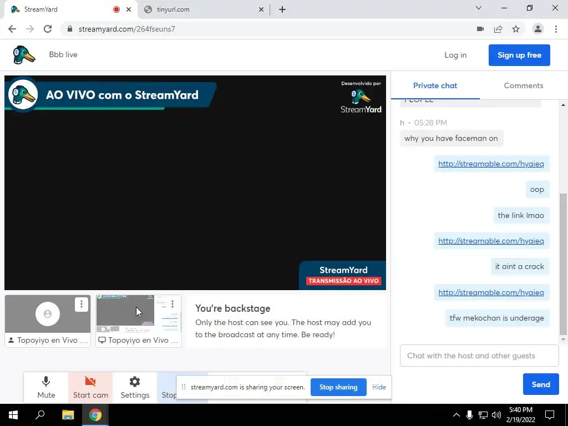The width and height of the screenshot is (568, 426).
Task: Click the camera permission icon in address bar
Action: click(480, 29)
